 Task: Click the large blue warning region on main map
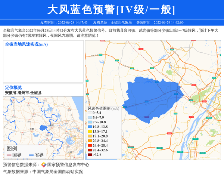153,97
